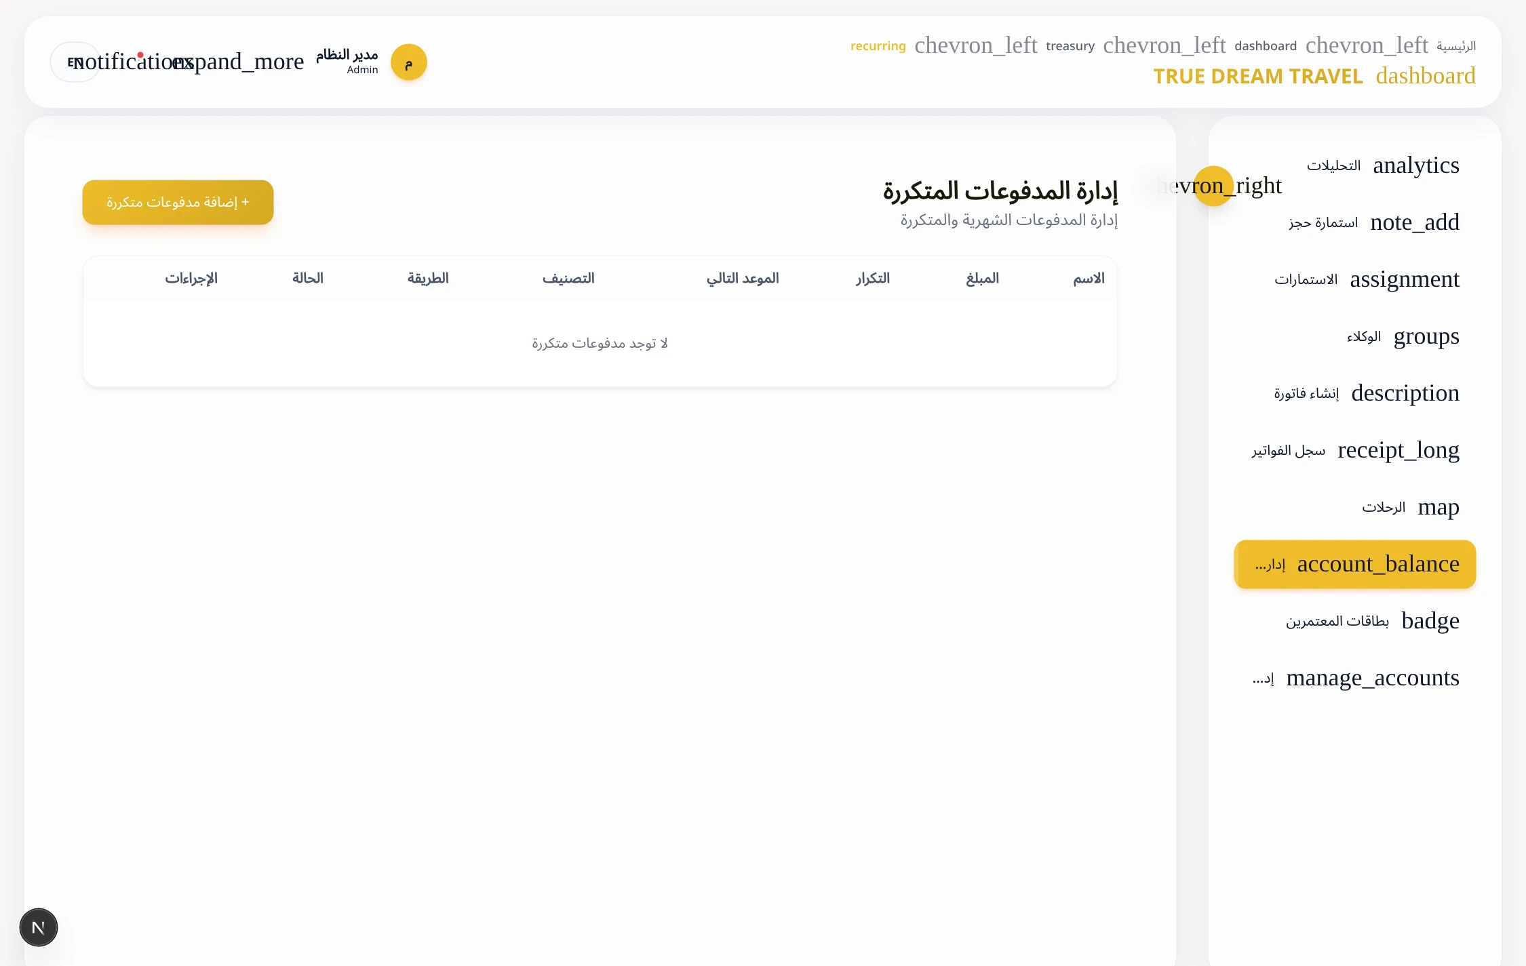Click the الموعد التالي column header
The height and width of the screenshot is (966, 1526).
743,279
